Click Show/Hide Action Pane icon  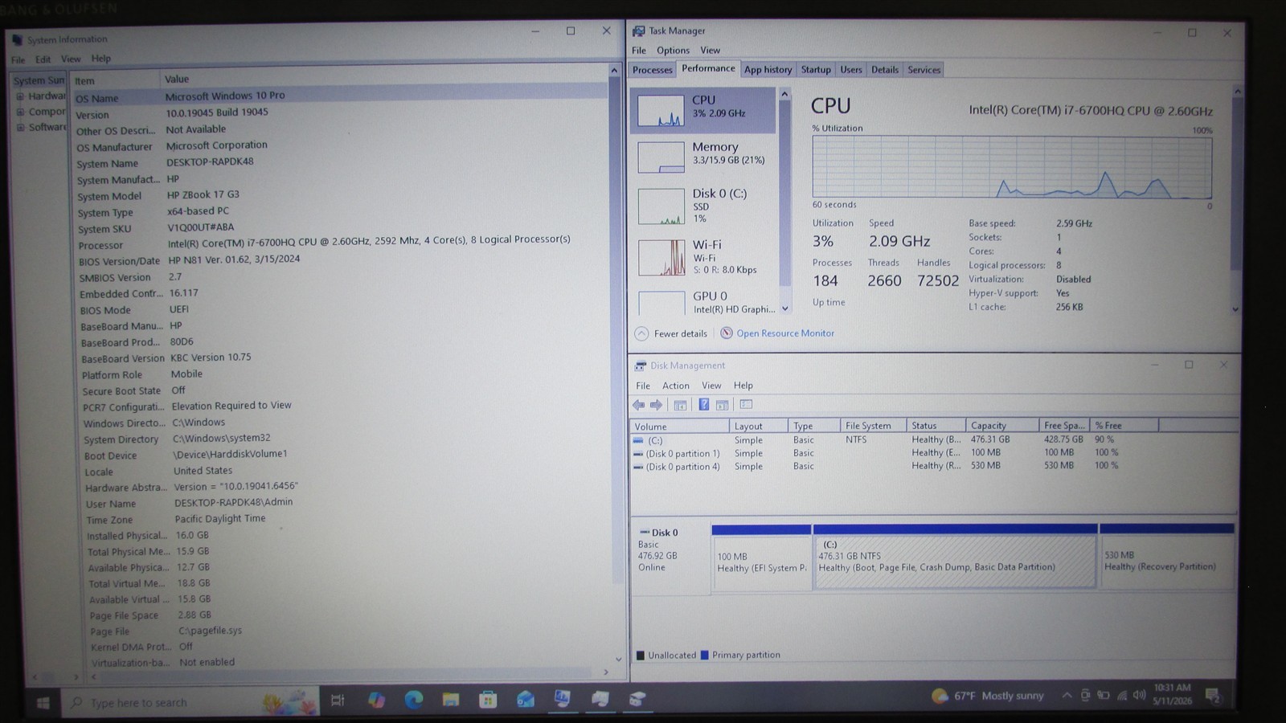click(722, 405)
